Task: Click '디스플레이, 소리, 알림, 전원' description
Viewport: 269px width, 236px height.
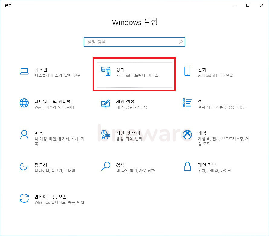Action: [58, 75]
